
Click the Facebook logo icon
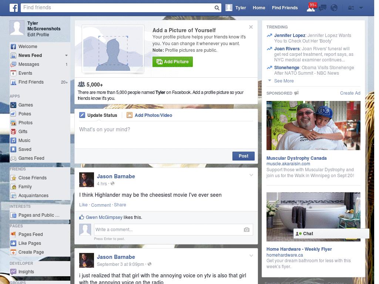14,8
